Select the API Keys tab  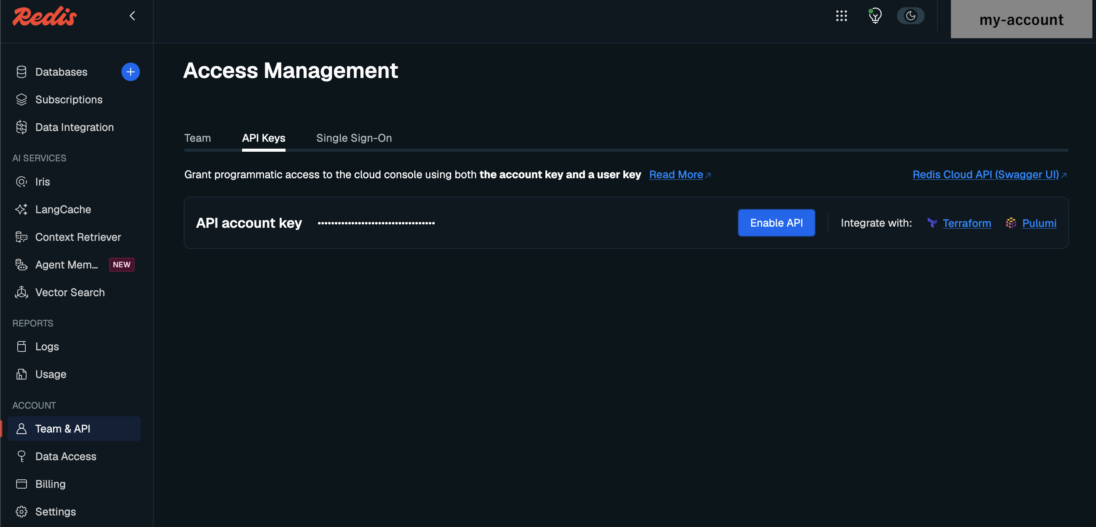coord(264,138)
